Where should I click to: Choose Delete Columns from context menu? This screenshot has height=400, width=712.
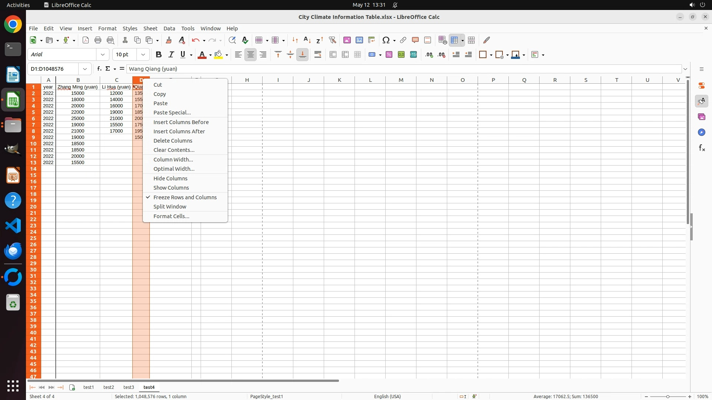(x=173, y=141)
